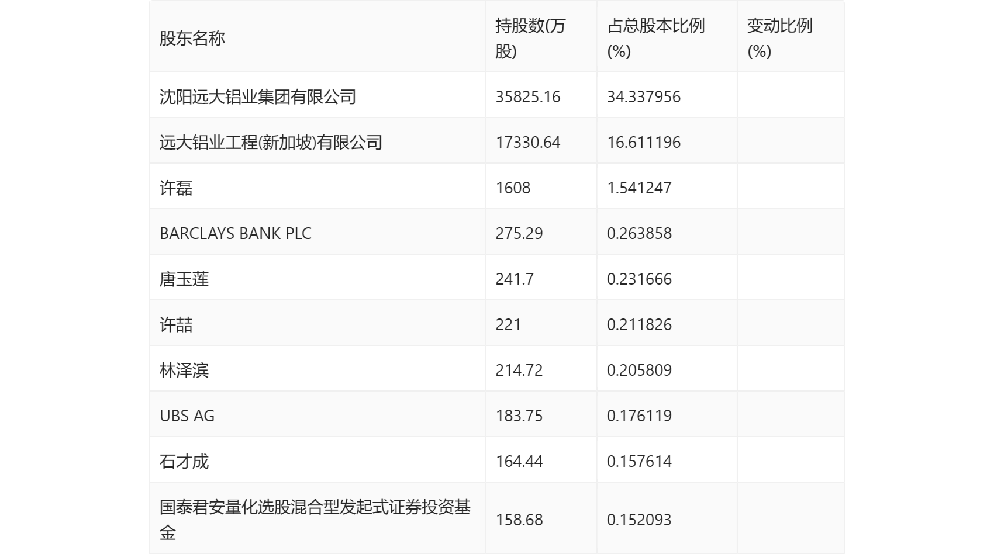Screen dimensions: 994x554
Task: Select percentage value 0.176119
Action: 639,415
